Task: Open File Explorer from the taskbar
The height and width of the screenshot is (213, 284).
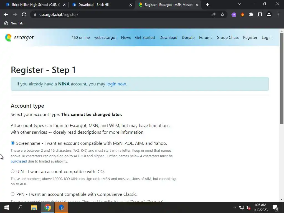Action: pyautogui.click(x=34, y=207)
